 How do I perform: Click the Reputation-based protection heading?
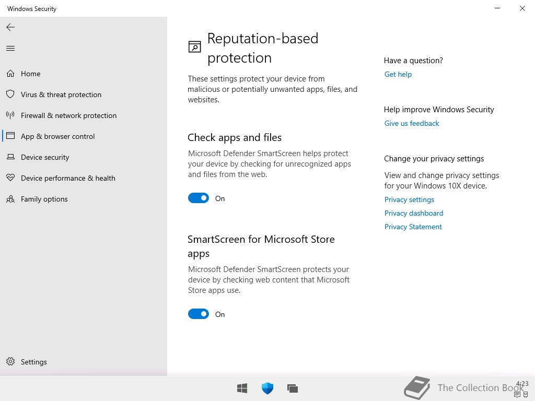[x=263, y=48]
